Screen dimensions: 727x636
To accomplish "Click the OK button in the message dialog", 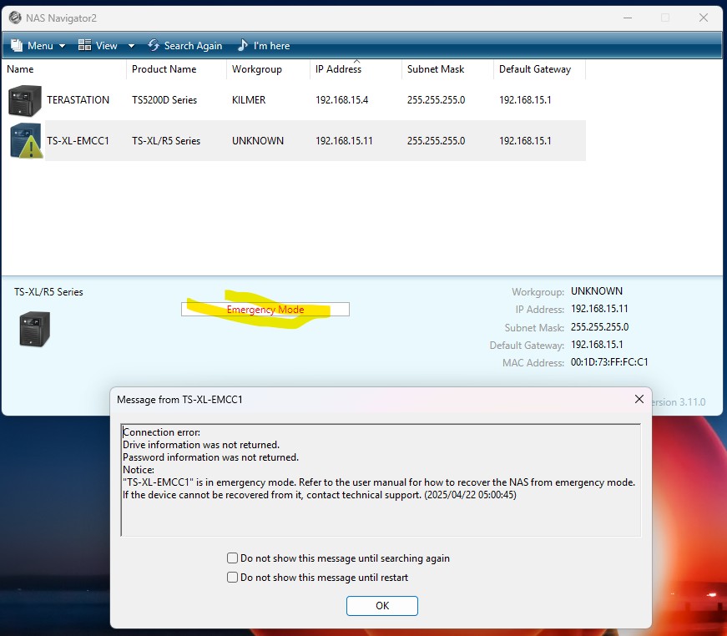I will [382, 606].
